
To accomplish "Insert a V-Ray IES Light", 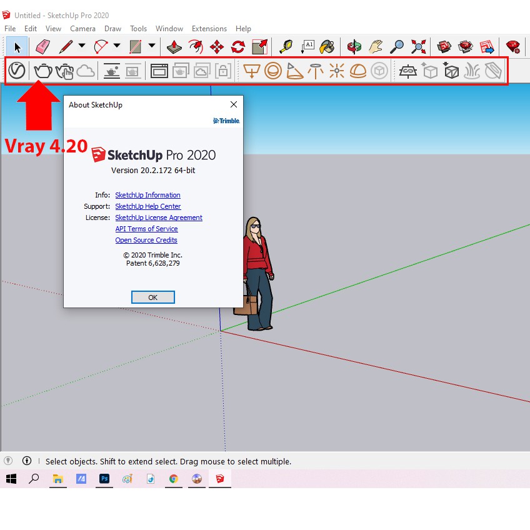I will tap(316, 71).
